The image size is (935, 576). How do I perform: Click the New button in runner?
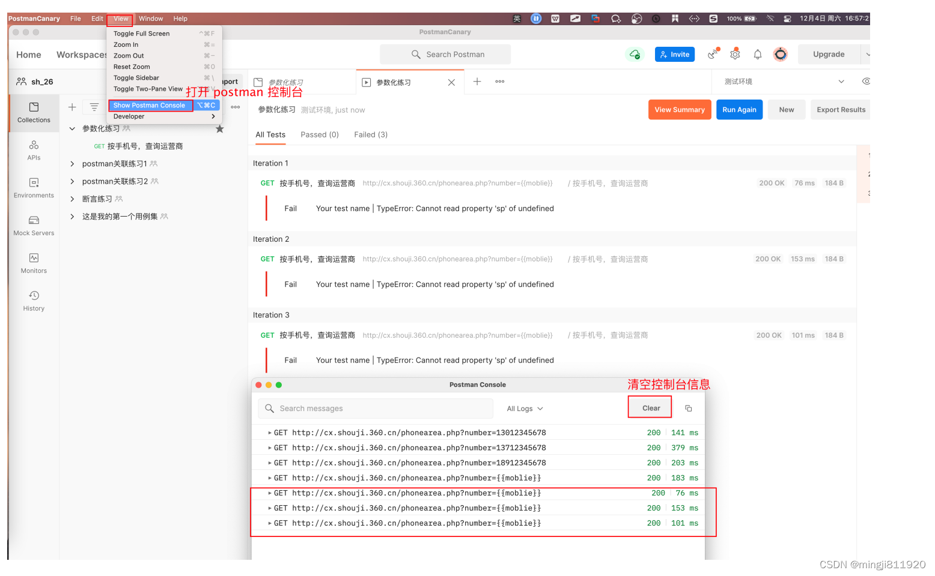787,110
